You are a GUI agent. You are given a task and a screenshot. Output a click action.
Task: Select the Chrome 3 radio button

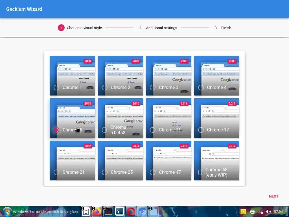pos(153,88)
